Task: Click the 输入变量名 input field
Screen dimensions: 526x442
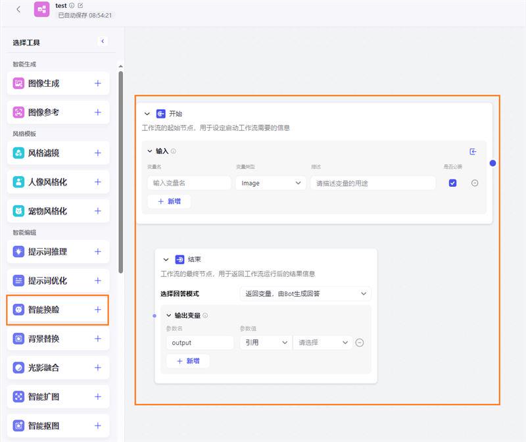Action: (x=189, y=184)
